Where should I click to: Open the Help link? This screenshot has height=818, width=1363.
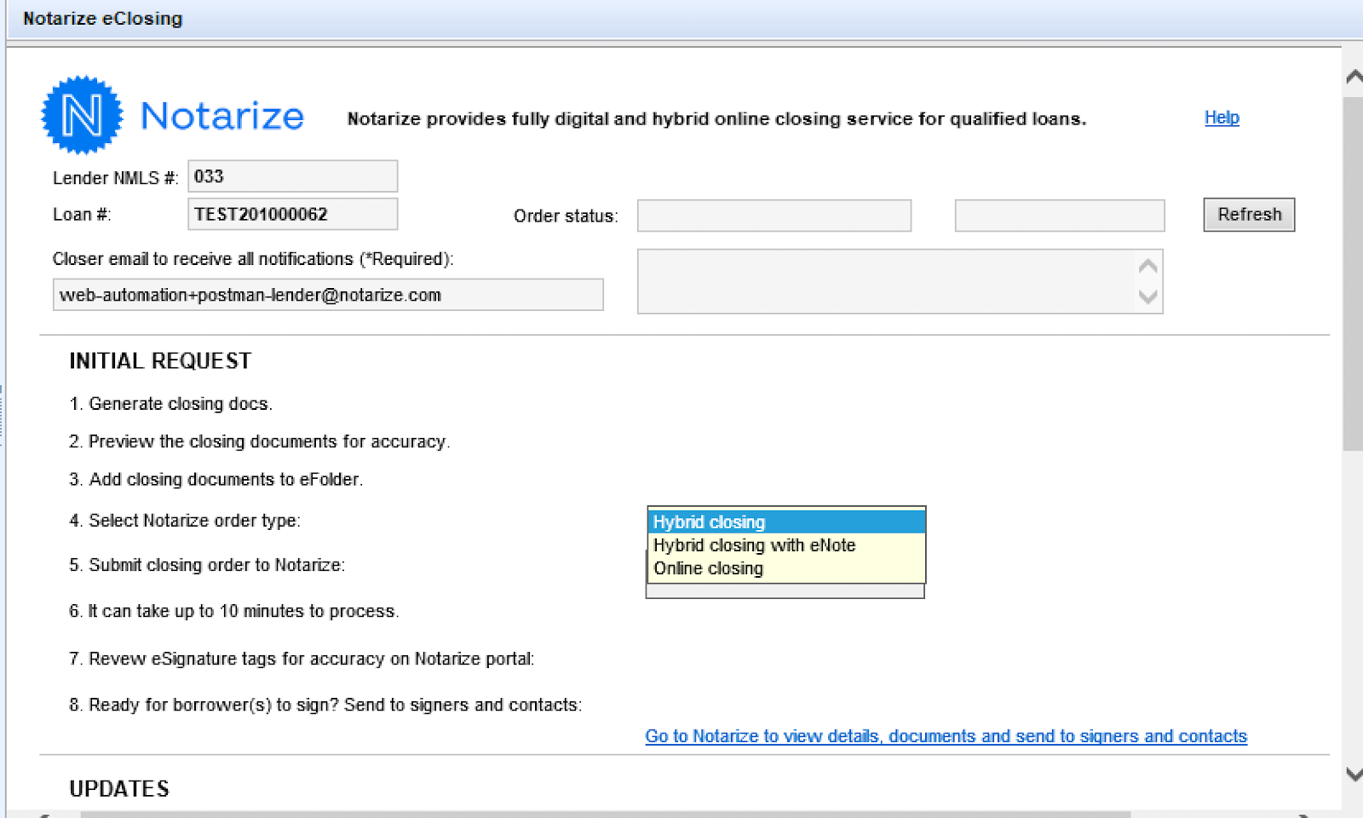point(1222,118)
